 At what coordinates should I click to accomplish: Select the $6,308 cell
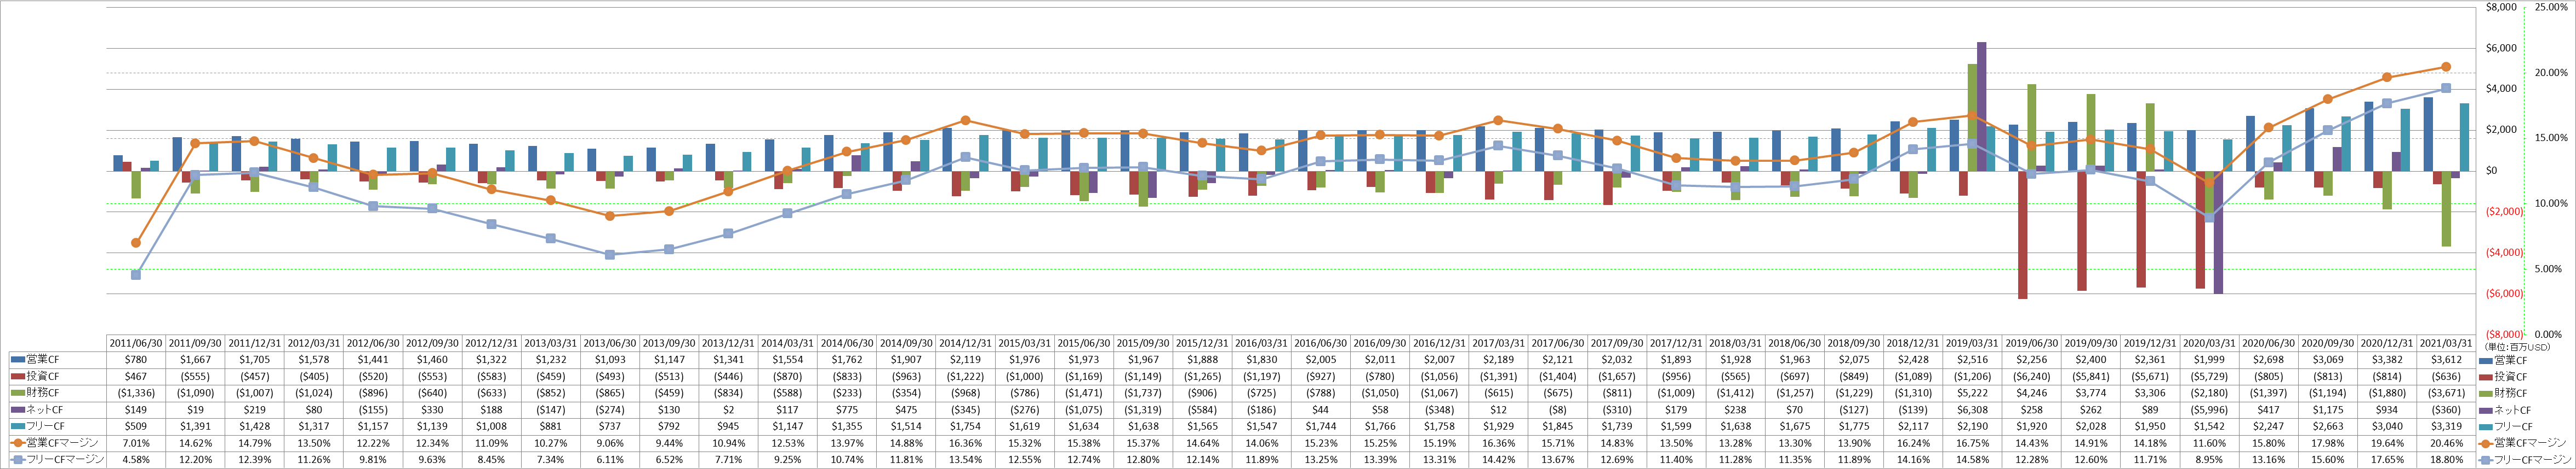[1971, 410]
